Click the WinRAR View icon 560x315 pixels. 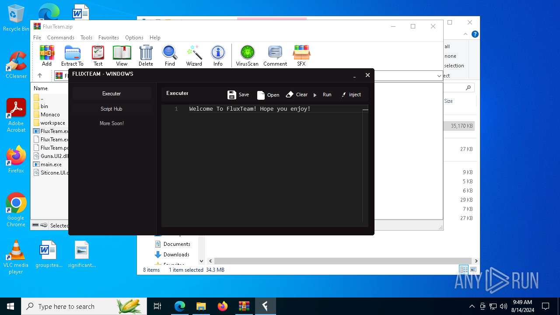point(122,56)
